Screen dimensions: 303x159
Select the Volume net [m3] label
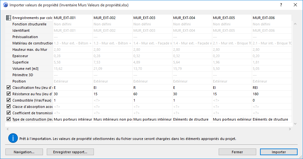click(x=25, y=69)
